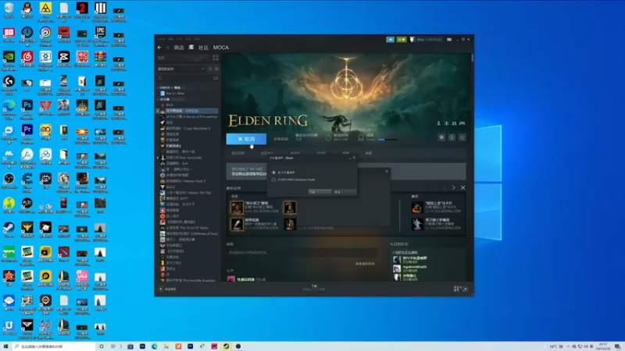
Task: Close the dark popup behind launch dialog
Action: pos(387,171)
